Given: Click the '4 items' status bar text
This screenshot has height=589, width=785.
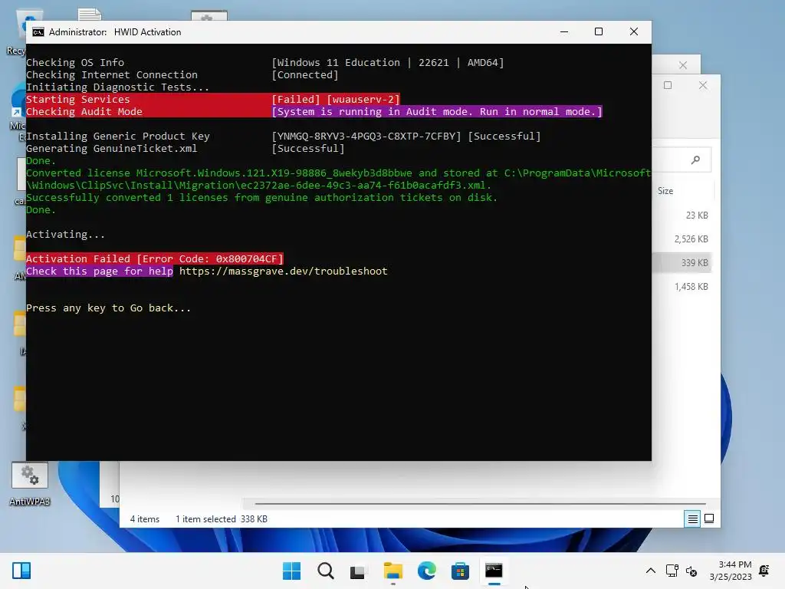Looking at the screenshot, I should [145, 519].
